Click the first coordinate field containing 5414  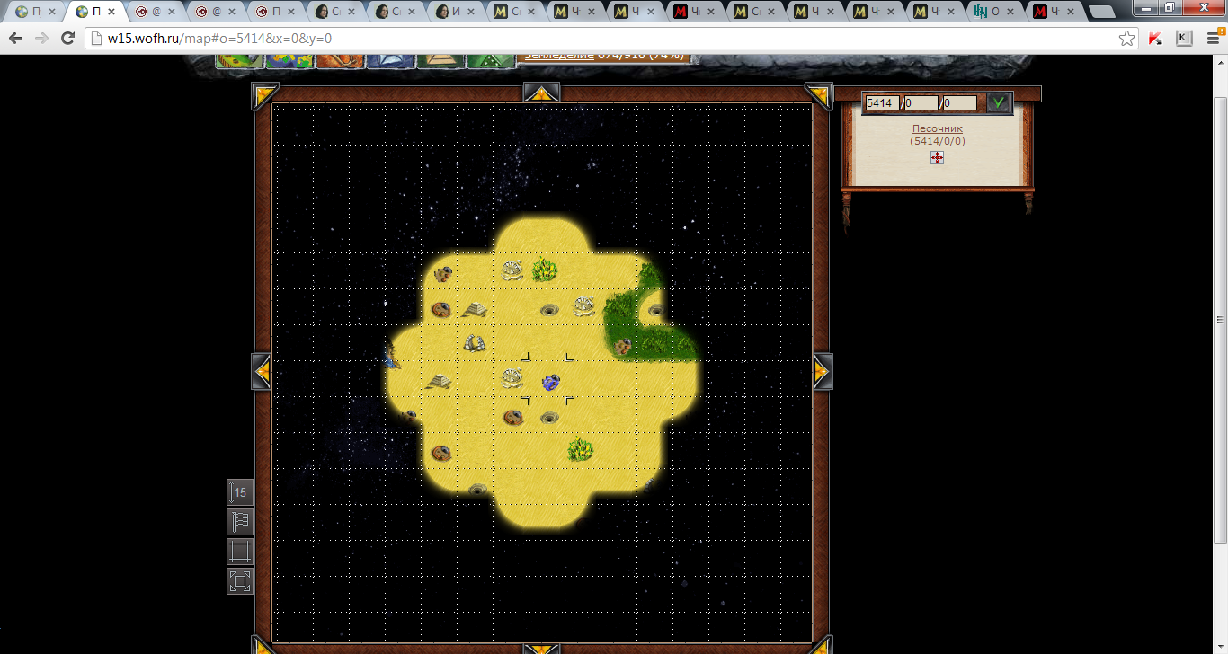[x=882, y=103]
